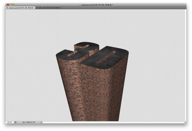
Task: Click the 3D brick text object on canvas
Action: pyautogui.click(x=93, y=82)
